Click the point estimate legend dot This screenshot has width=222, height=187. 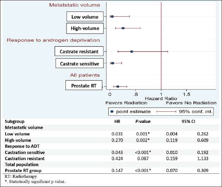click(112, 111)
